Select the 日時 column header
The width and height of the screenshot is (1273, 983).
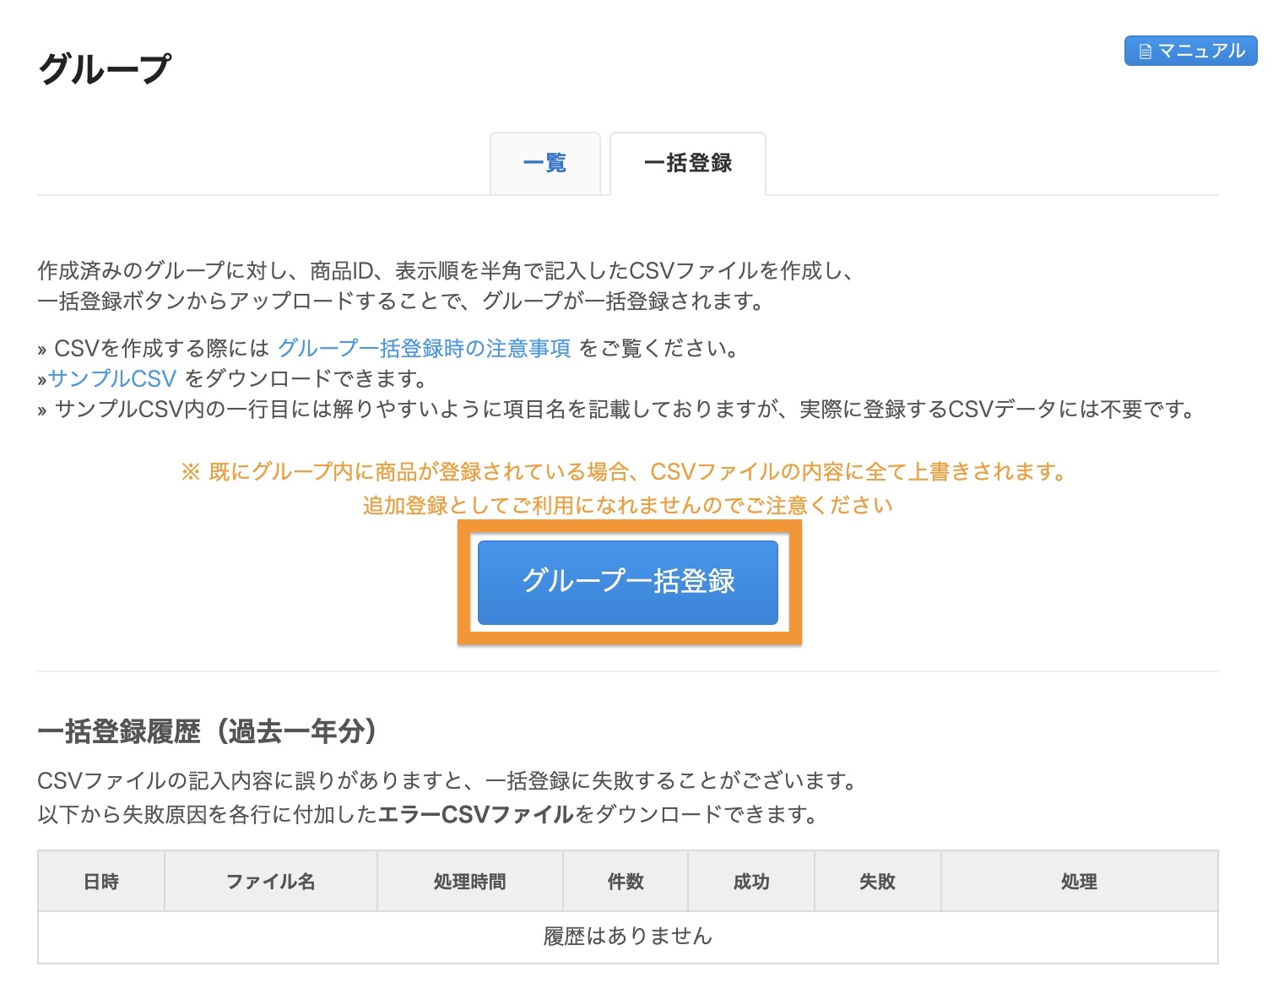pos(100,881)
